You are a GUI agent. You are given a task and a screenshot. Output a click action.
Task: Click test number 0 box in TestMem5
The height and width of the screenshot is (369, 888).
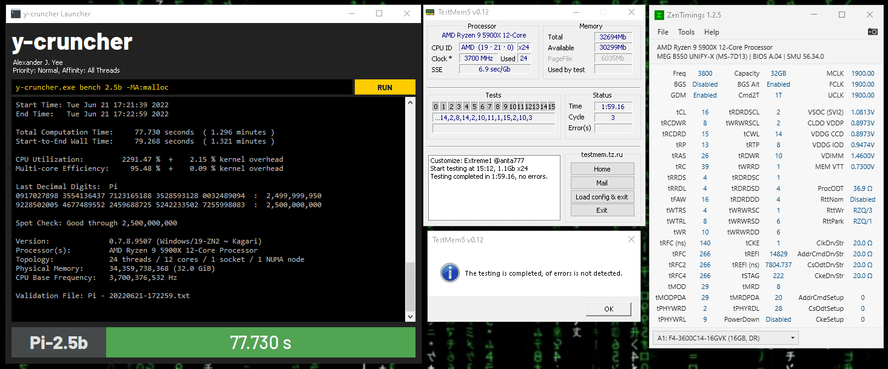(436, 107)
